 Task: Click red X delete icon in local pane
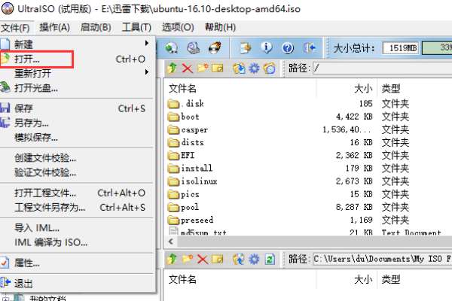click(203, 259)
